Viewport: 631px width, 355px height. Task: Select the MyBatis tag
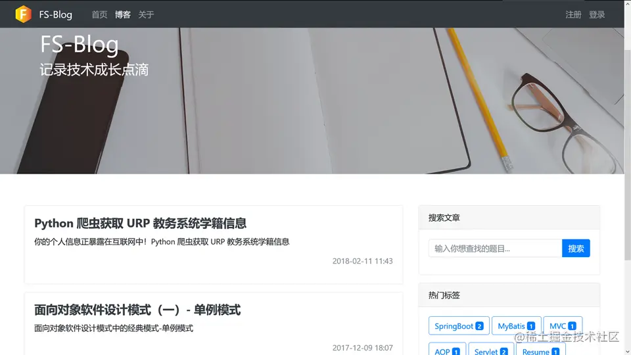(x=517, y=325)
